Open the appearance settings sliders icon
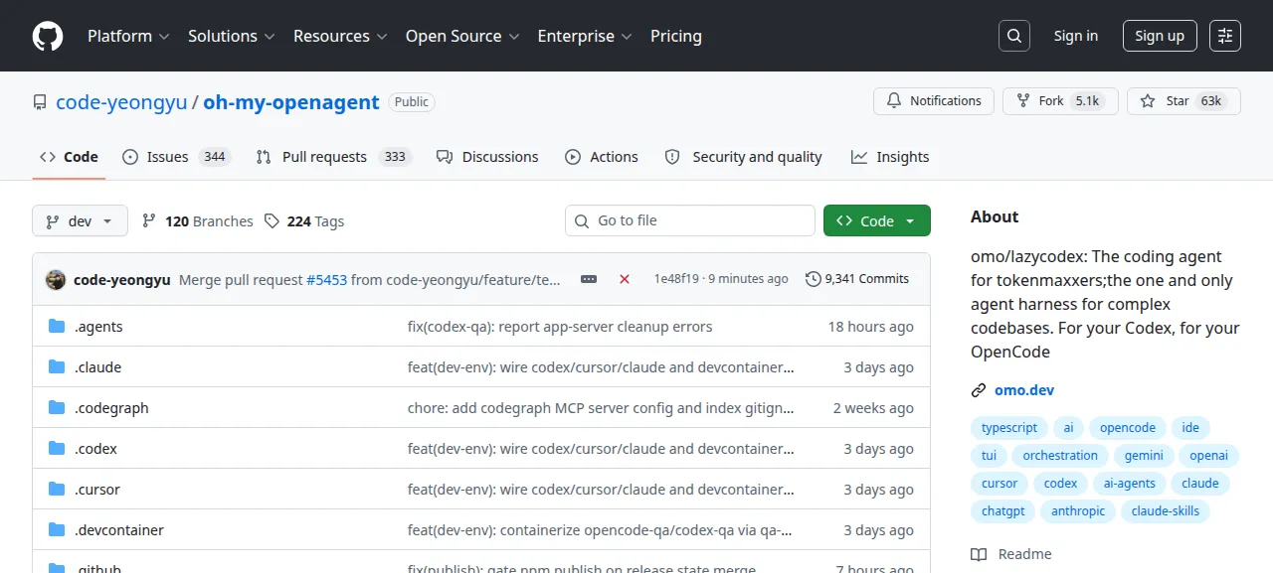Screen dimensions: 1273x573 click(x=1225, y=36)
